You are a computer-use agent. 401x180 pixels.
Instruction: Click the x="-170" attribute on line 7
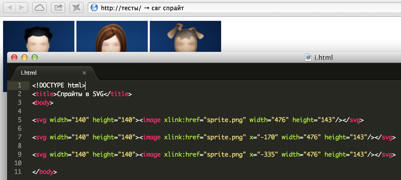[x=264, y=137]
